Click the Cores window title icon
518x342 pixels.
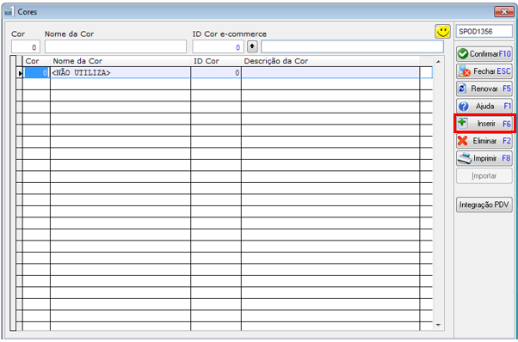[9, 11]
